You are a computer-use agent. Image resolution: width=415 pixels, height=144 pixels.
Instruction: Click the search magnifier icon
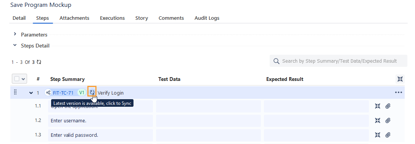pyautogui.click(x=276, y=61)
